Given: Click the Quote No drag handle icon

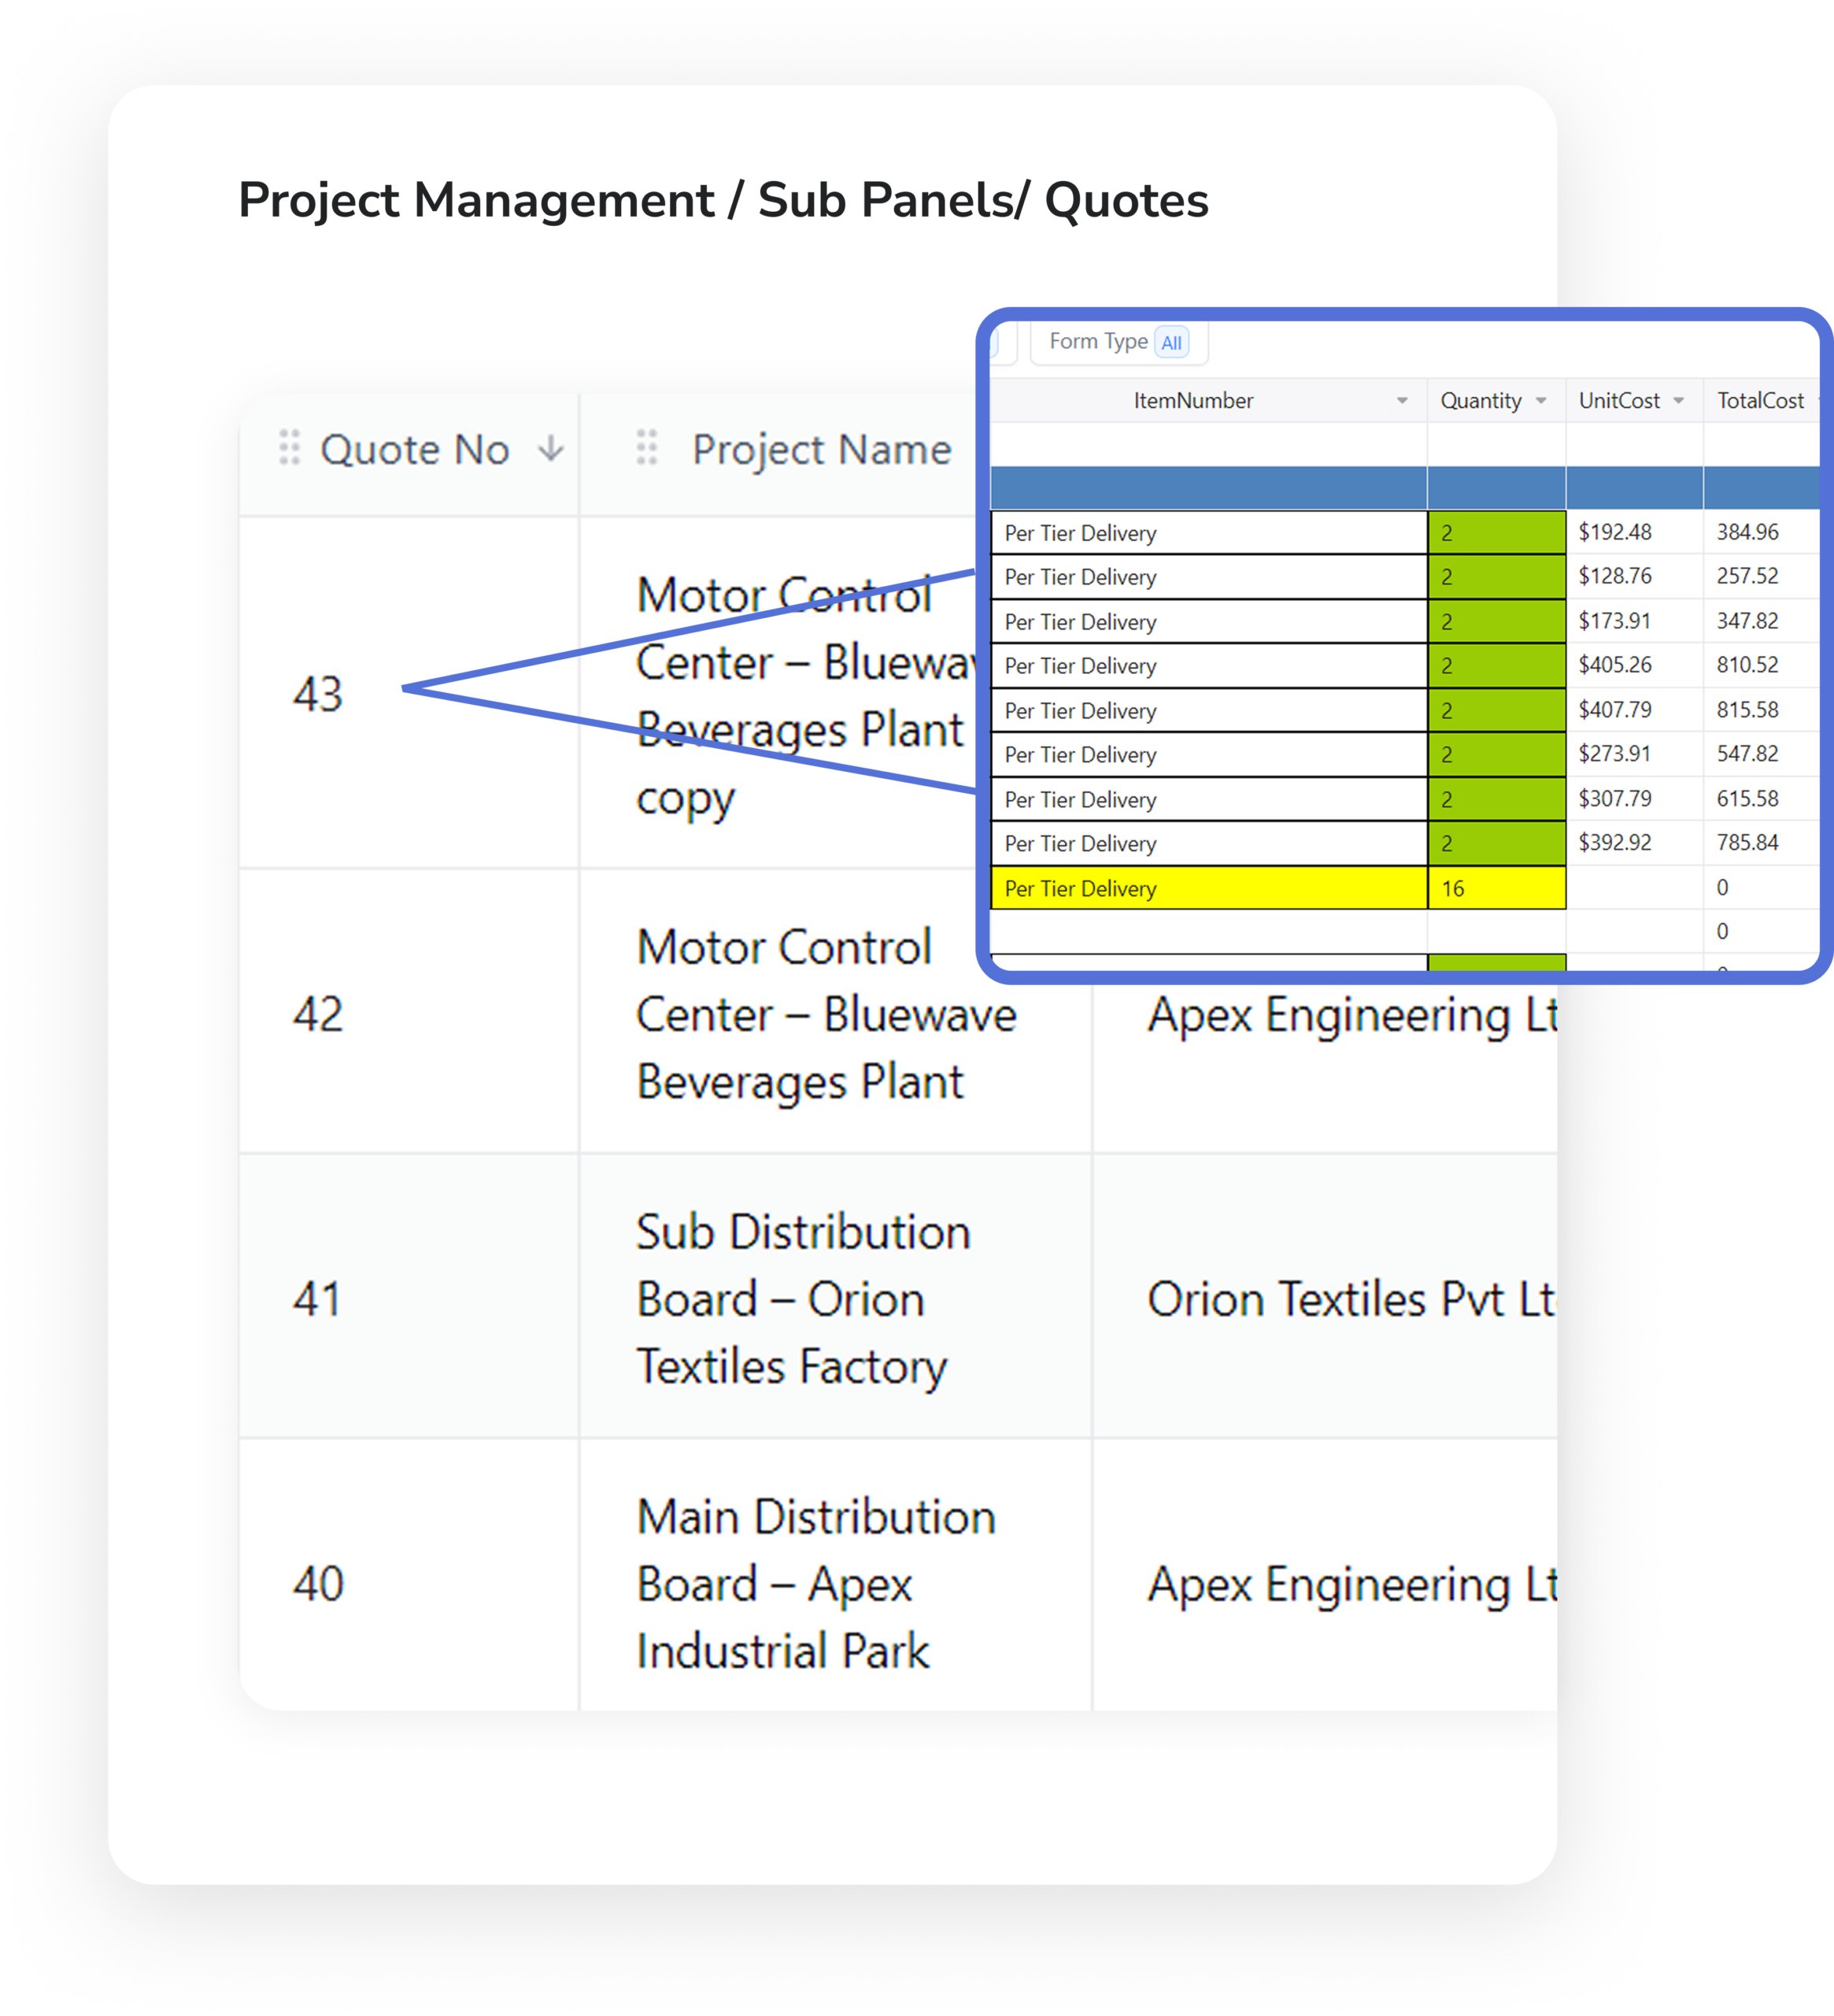Looking at the screenshot, I should coord(289,448).
